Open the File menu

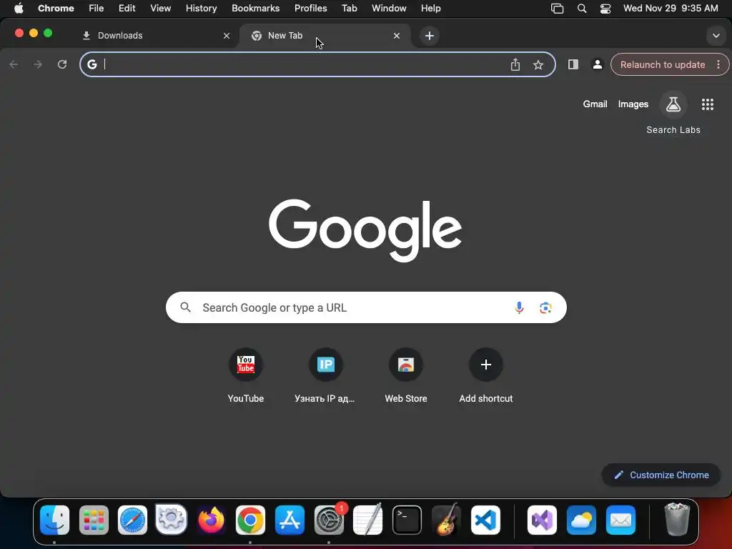[x=97, y=8]
